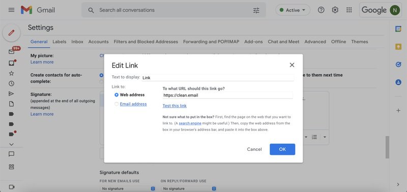Hide side panel chevron arrow

click(398, 184)
